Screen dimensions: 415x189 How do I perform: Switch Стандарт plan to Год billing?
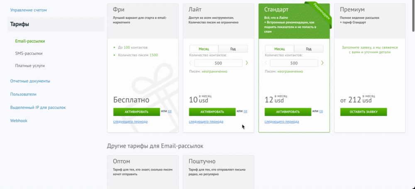[309, 49]
